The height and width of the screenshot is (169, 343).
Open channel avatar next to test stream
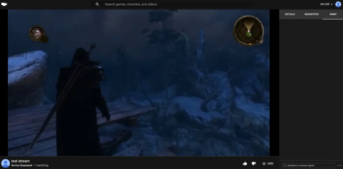(x=5, y=163)
